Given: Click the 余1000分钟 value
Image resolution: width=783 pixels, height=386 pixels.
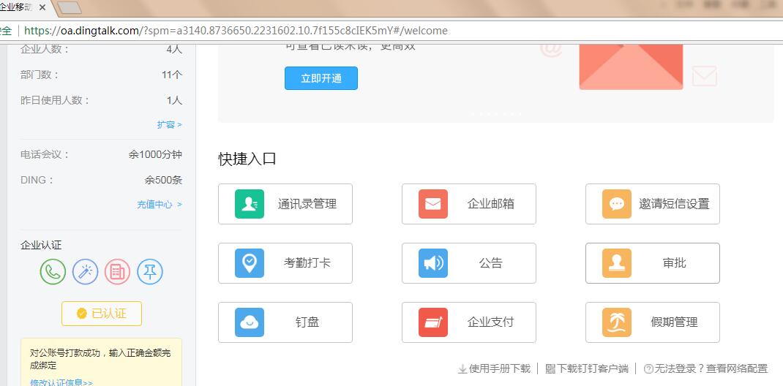Looking at the screenshot, I should (x=155, y=154).
